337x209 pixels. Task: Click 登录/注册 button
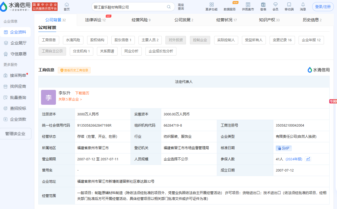pyautogui.click(x=323, y=7)
